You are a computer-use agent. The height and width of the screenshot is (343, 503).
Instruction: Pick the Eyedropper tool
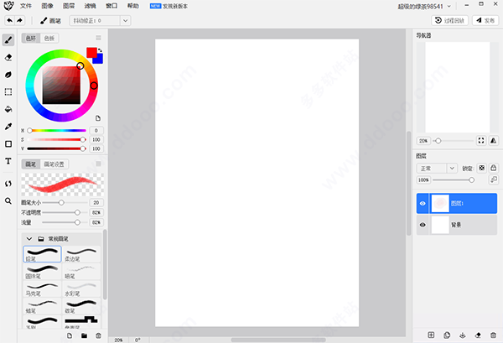pyautogui.click(x=8, y=127)
